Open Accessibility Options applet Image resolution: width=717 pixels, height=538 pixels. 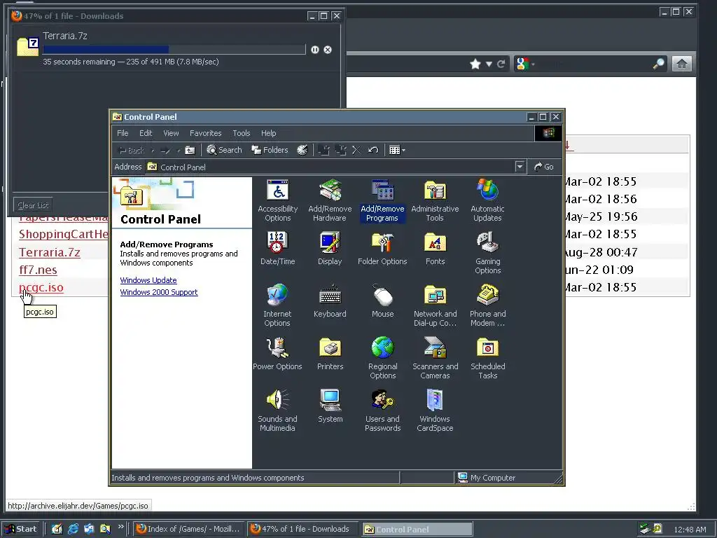point(277,200)
